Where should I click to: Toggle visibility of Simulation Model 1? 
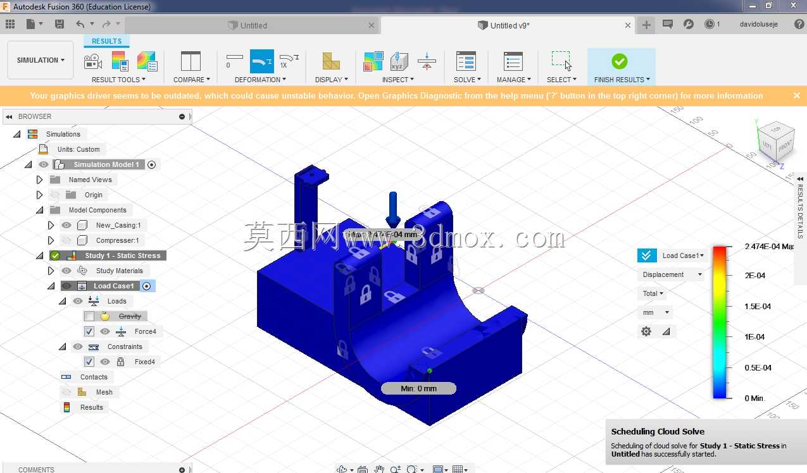(44, 164)
